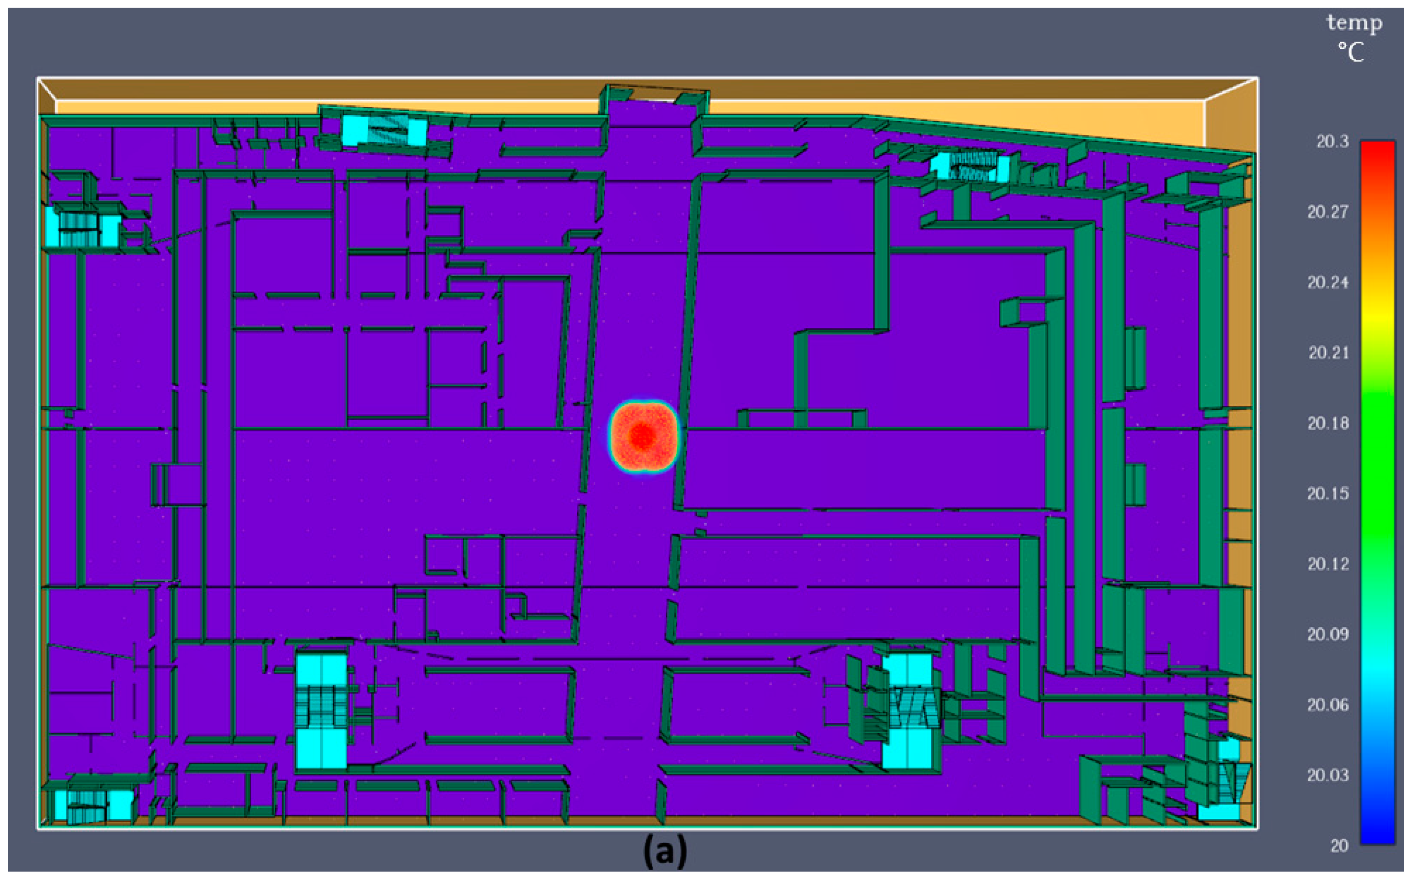Click the 20.3 colorbar label
The image size is (1414, 882).
tap(1332, 142)
